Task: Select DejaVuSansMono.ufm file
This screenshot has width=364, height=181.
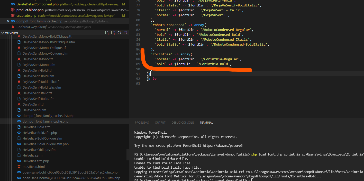Action: (39, 65)
